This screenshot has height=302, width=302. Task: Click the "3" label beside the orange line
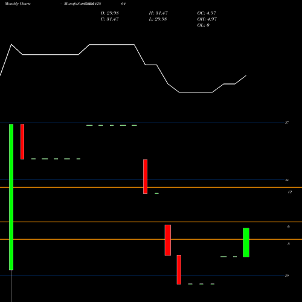(289, 244)
